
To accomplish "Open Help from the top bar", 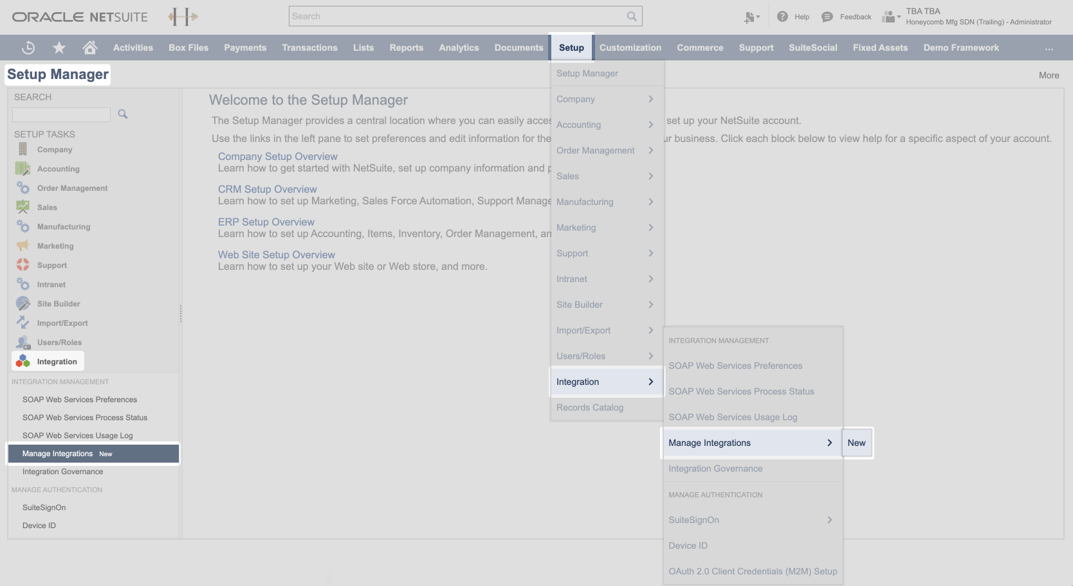I will (793, 17).
